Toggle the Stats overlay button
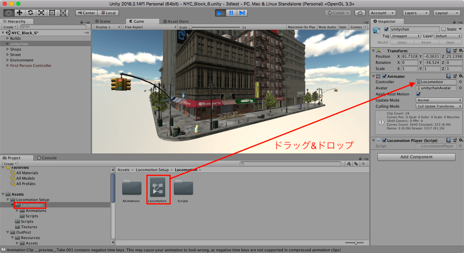This screenshot has height=253, width=464. [x=343, y=27]
